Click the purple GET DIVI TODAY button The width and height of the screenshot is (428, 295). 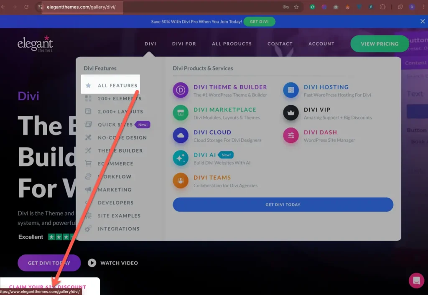click(x=49, y=263)
